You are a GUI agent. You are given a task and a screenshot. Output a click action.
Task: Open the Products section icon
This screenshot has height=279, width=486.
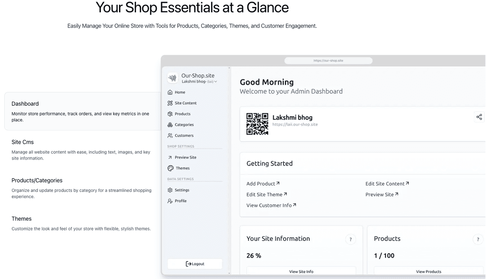tap(170, 114)
